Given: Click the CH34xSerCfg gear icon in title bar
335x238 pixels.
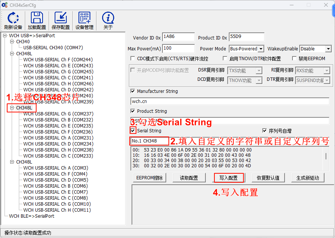Looking at the screenshot, I should [x=5, y=5].
